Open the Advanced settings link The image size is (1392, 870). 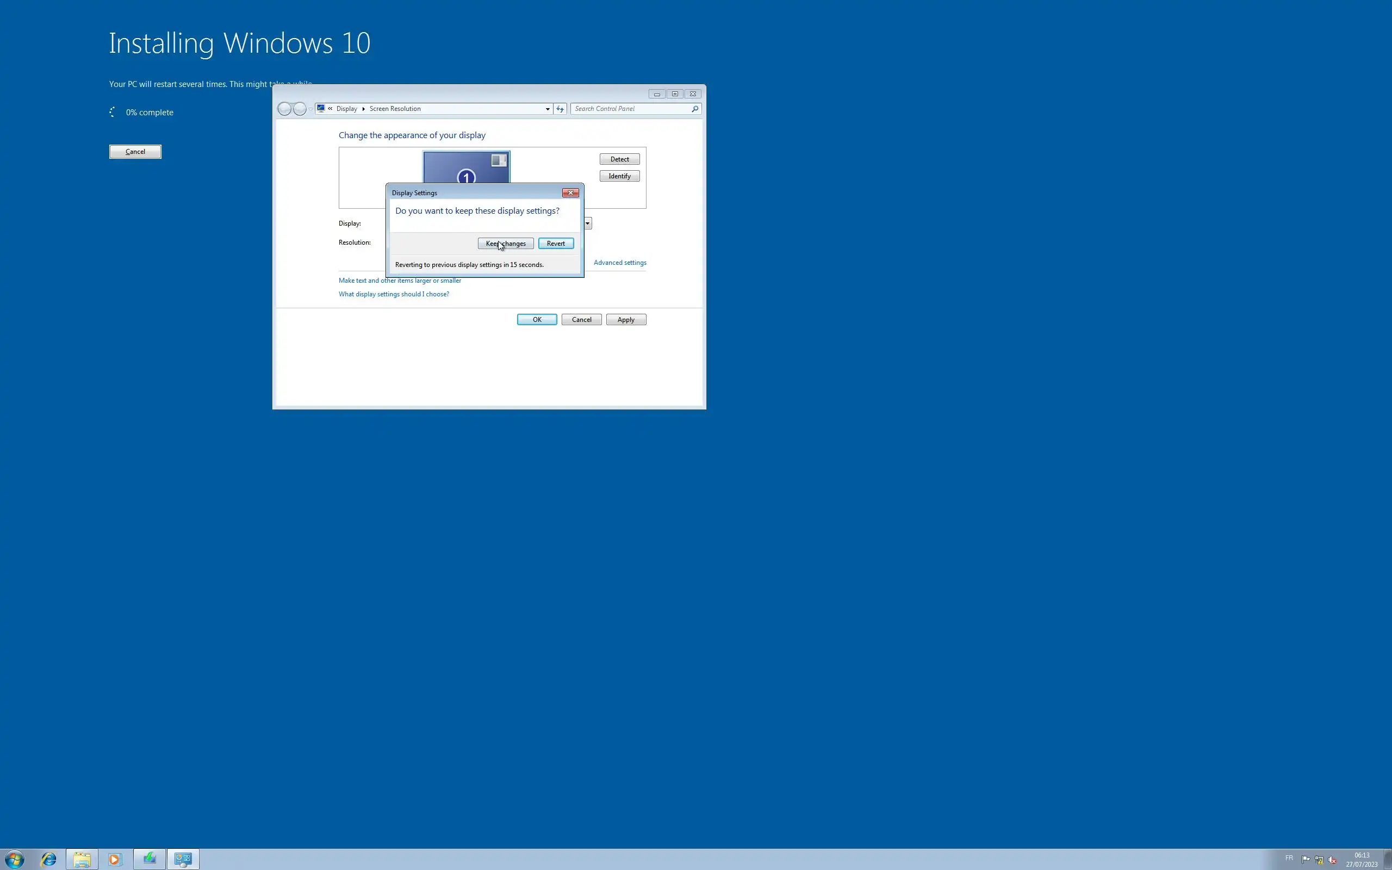click(619, 263)
